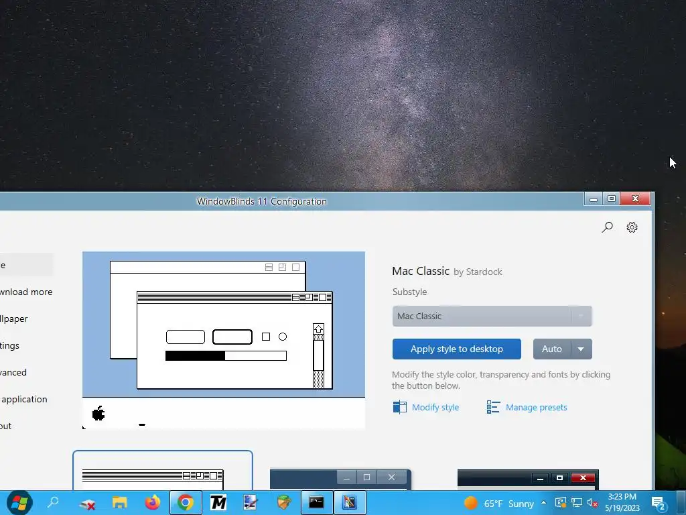Viewport: 686px width, 515px height.
Task: Open the Advanced sidebar item
Action: coord(13,372)
